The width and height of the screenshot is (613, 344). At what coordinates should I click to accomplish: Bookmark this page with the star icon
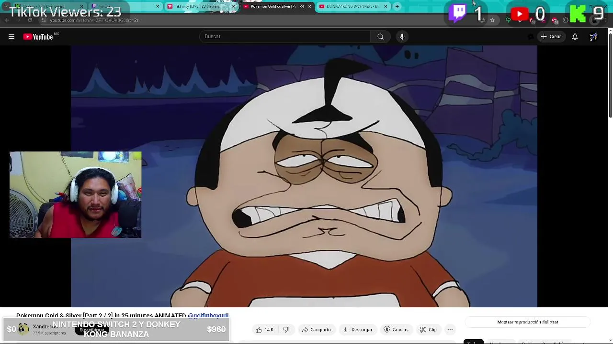point(492,20)
